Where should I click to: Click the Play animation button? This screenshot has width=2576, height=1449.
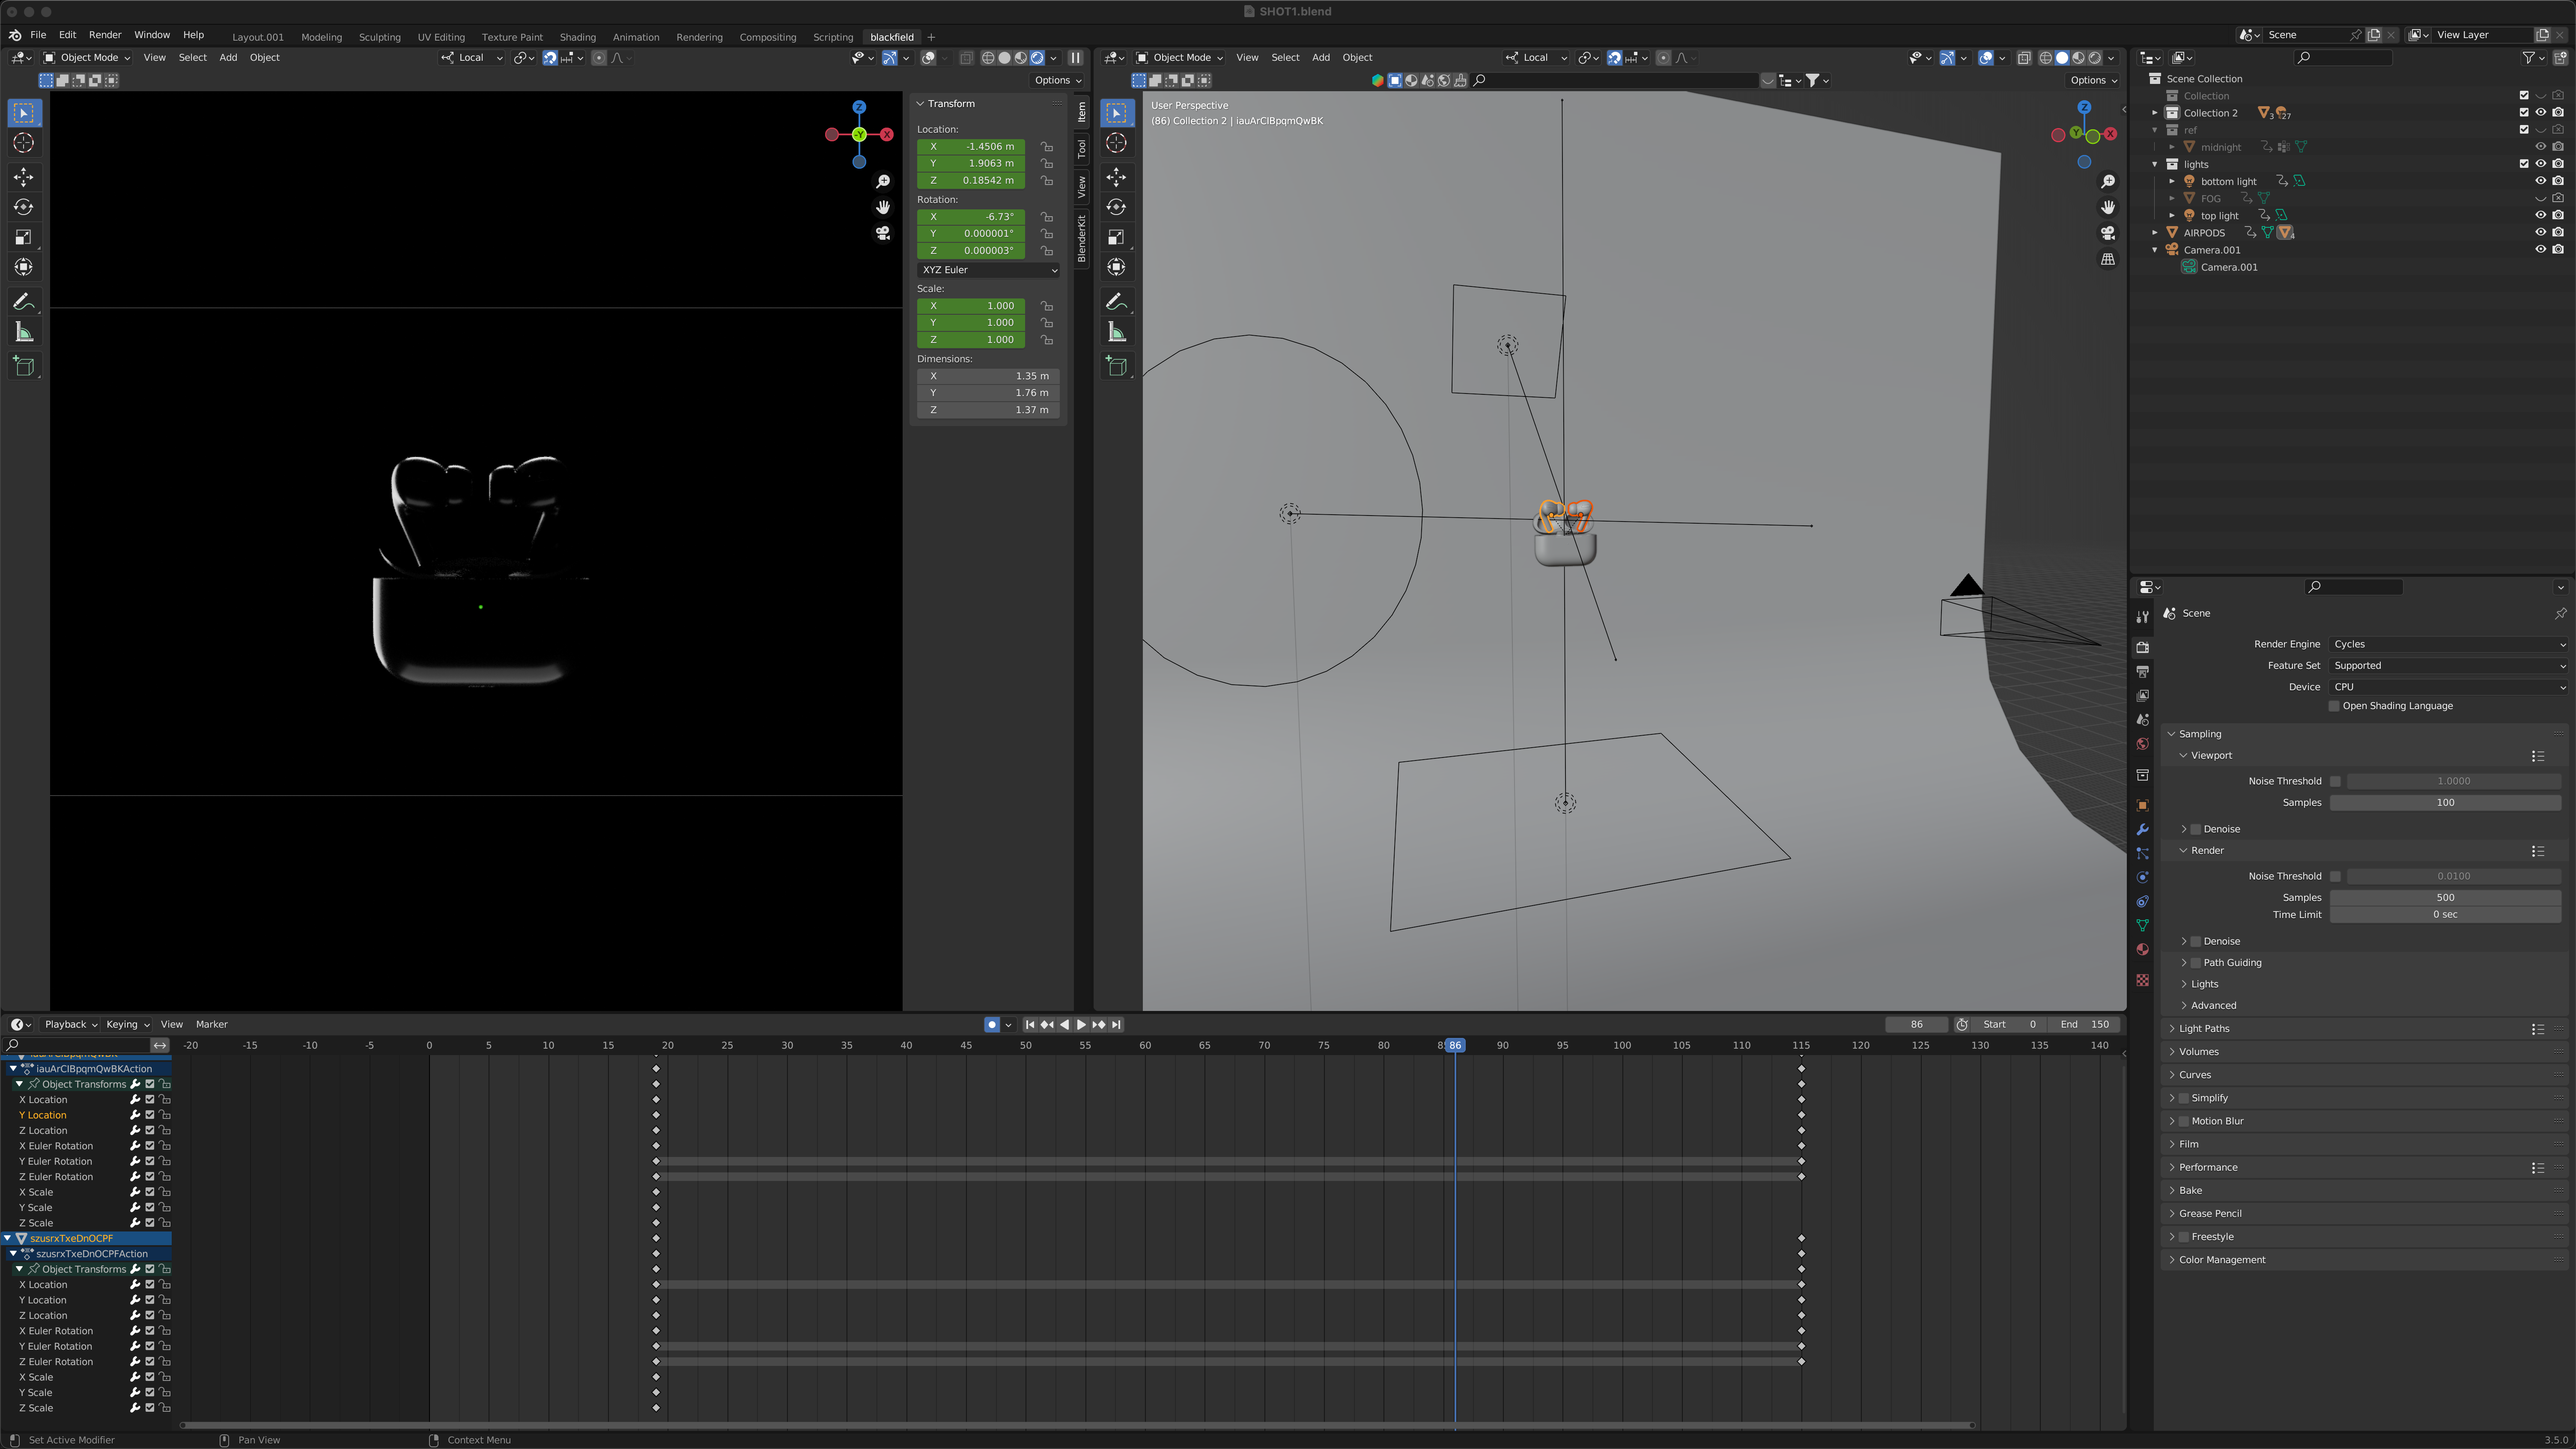coord(1081,1024)
